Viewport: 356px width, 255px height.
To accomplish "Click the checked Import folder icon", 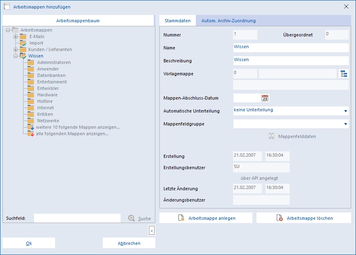I will click(x=23, y=43).
